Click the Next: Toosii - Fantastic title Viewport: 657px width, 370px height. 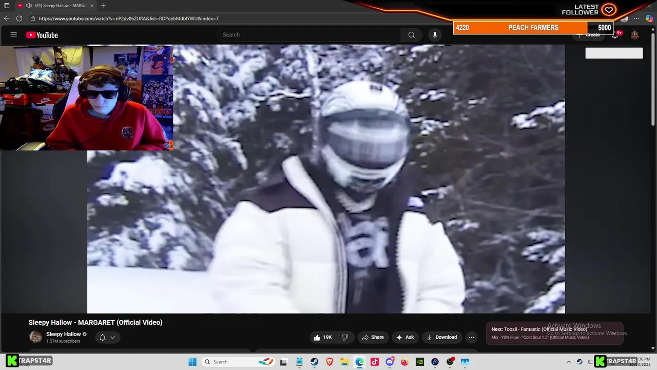(539, 329)
